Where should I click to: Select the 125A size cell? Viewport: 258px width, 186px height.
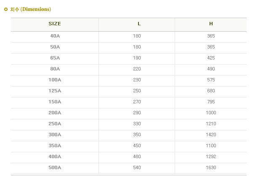[x=55, y=91]
